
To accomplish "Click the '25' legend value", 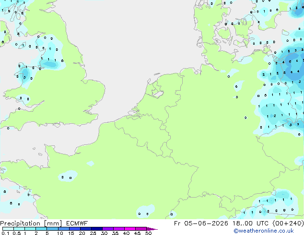I will (x=93, y=233).
